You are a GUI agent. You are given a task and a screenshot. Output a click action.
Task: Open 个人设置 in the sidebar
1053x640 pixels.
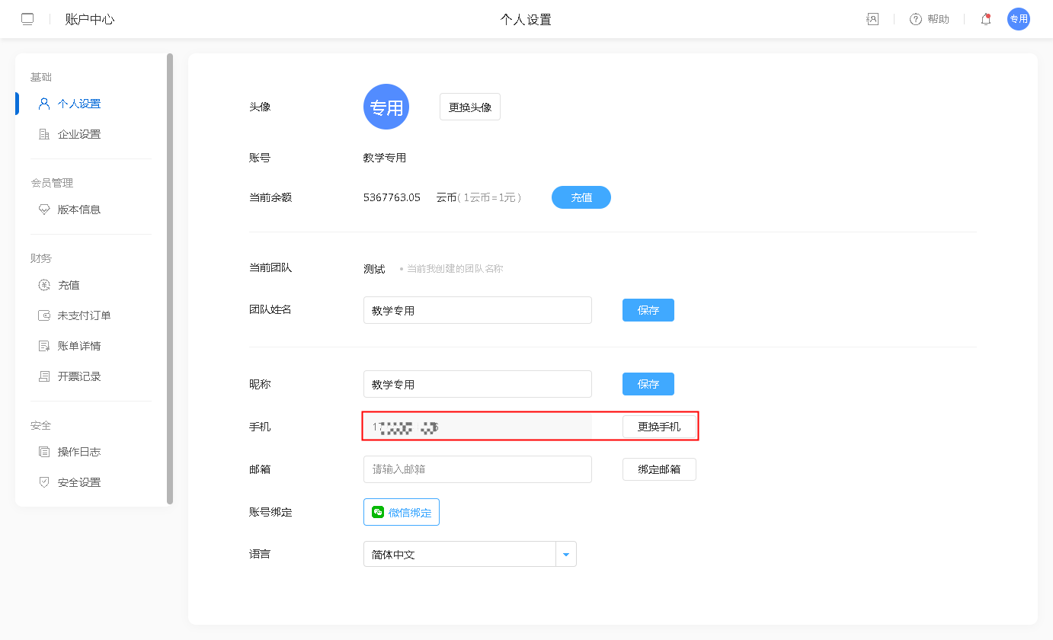(79, 104)
